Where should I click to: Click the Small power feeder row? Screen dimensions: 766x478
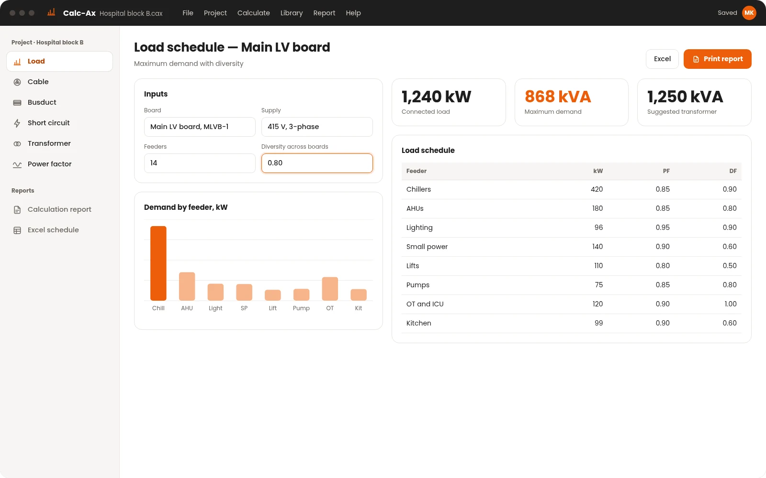coord(571,247)
